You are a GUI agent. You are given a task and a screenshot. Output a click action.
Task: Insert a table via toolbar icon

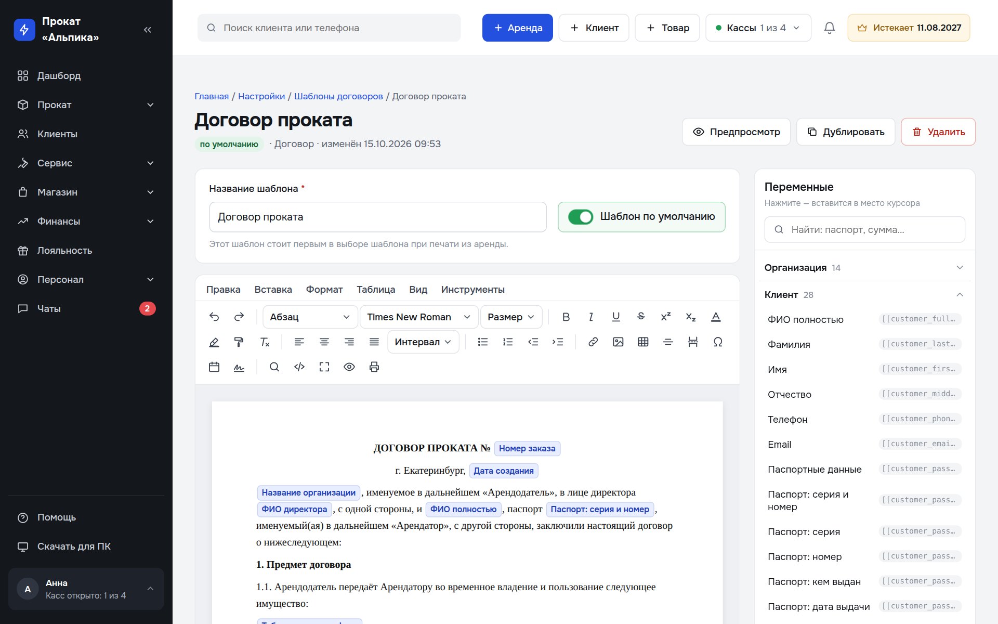coord(643,342)
